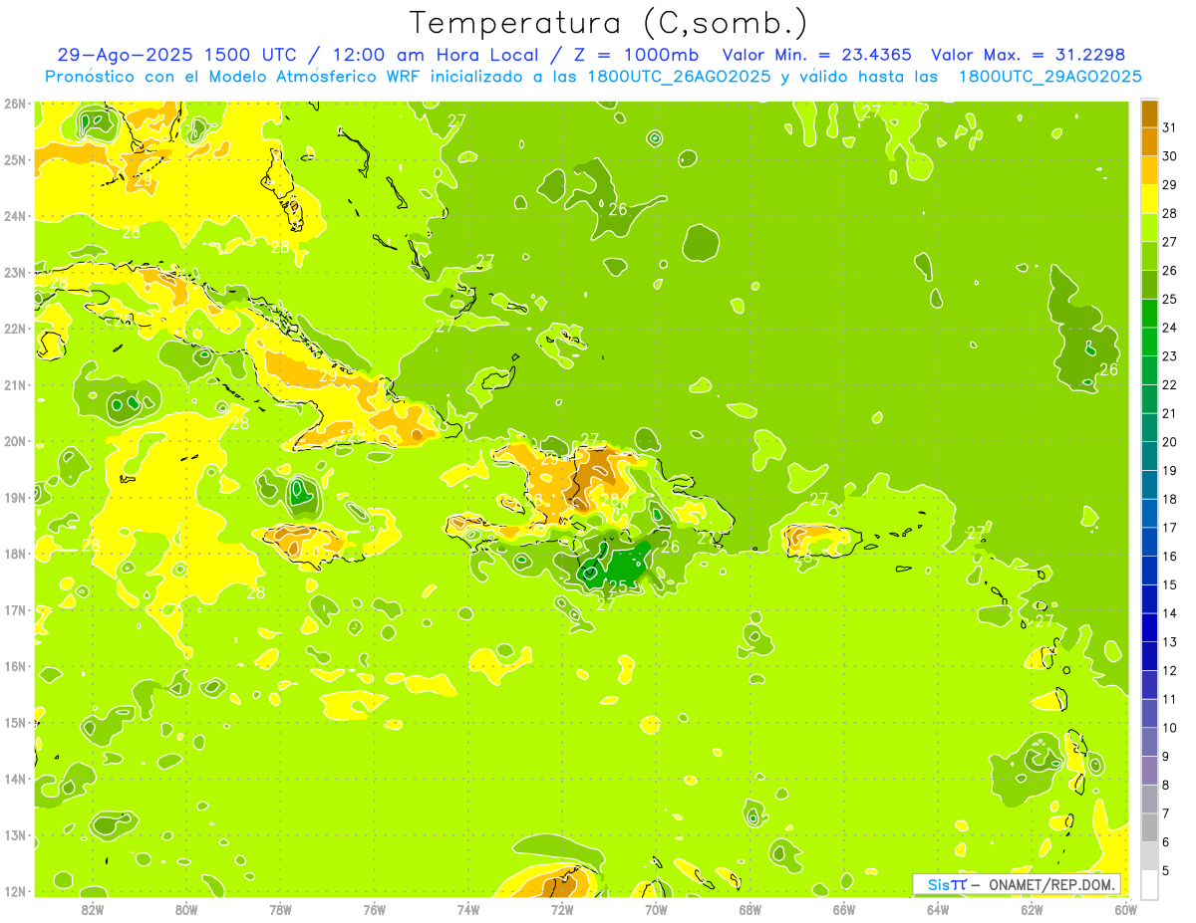The width and height of the screenshot is (1196, 923).
Task: Click the 19N latitude axis label
Action: 14,497
